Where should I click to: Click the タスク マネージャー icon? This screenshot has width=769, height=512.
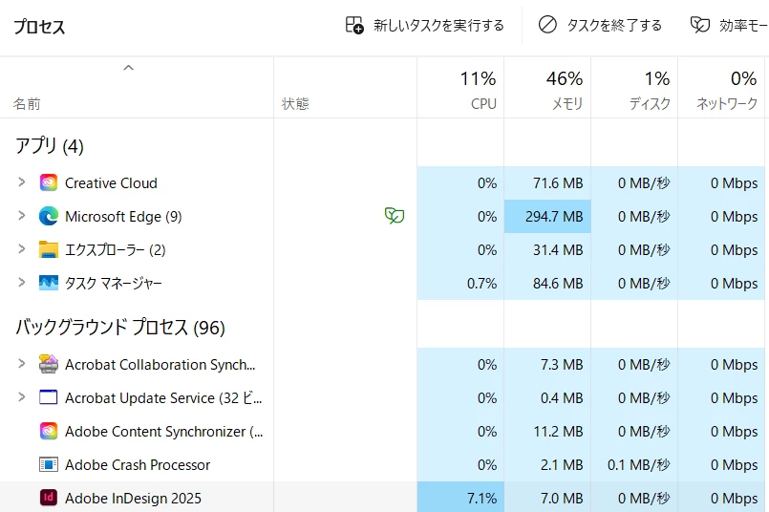click(x=49, y=283)
